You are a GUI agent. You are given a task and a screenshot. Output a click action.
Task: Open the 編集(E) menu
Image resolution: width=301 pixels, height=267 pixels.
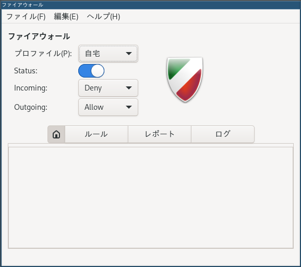[x=66, y=17]
